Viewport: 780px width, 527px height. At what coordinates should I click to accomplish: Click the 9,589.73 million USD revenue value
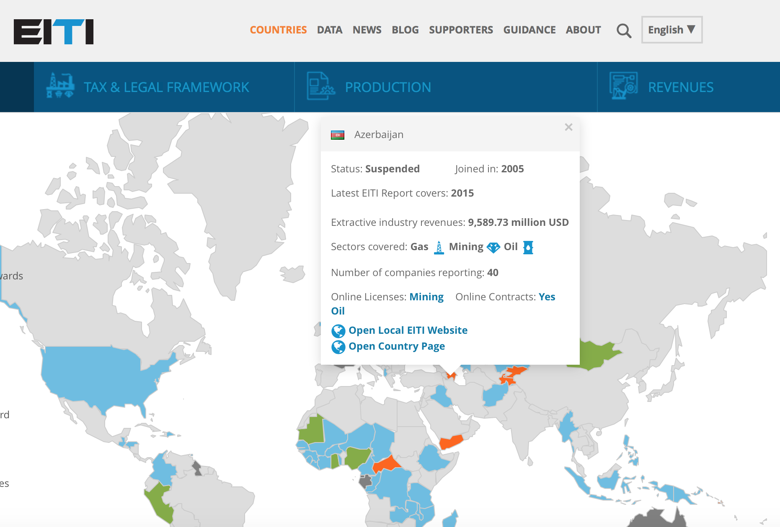518,223
